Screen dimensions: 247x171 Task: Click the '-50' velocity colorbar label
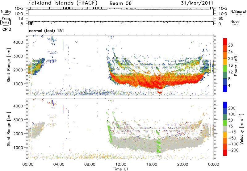click(x=232, y=138)
